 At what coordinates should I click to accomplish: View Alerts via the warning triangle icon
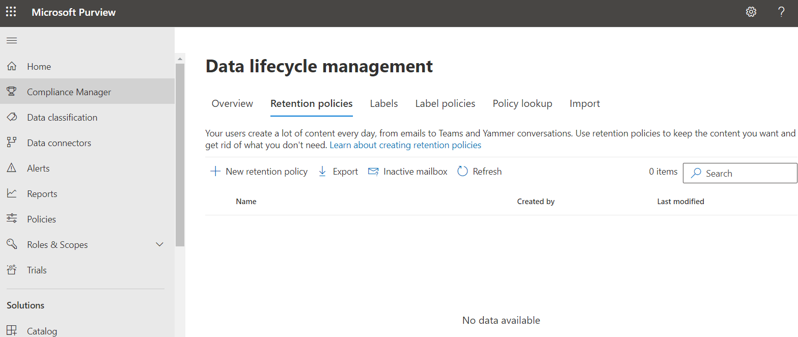point(11,168)
